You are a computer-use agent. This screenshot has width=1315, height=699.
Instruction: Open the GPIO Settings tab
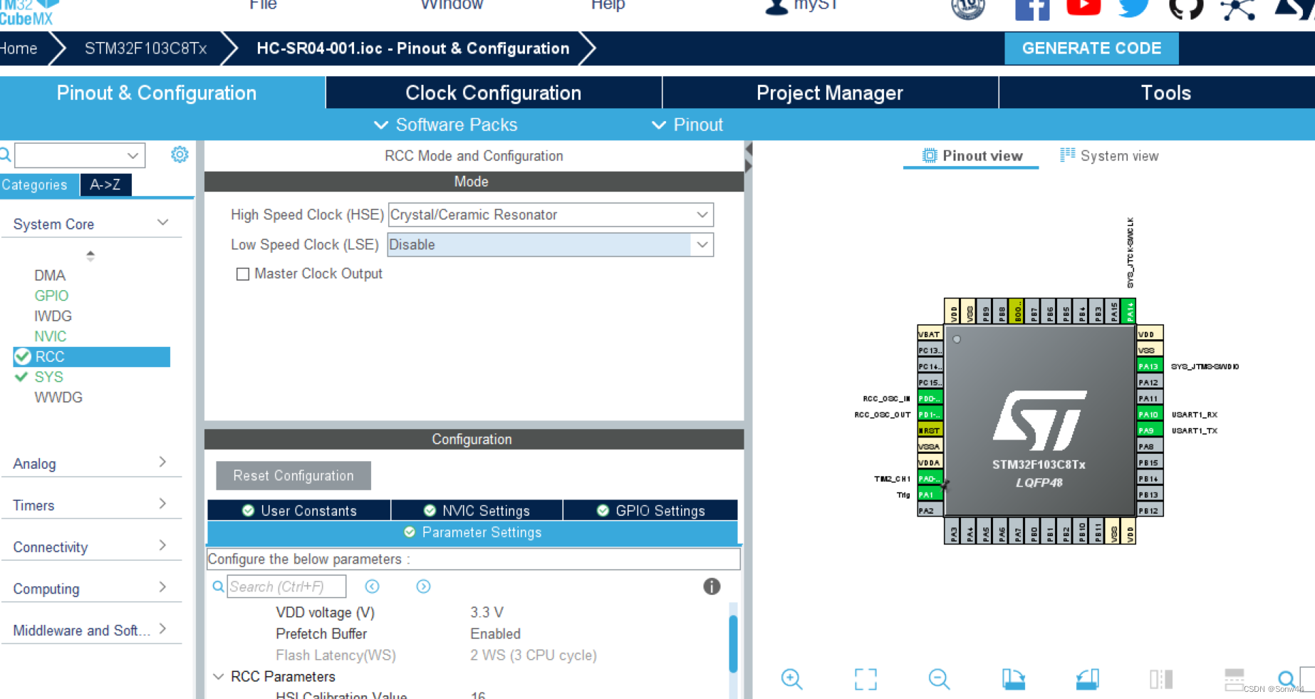tap(650, 510)
